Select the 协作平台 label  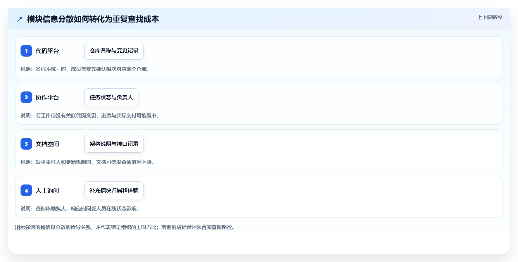47,97
